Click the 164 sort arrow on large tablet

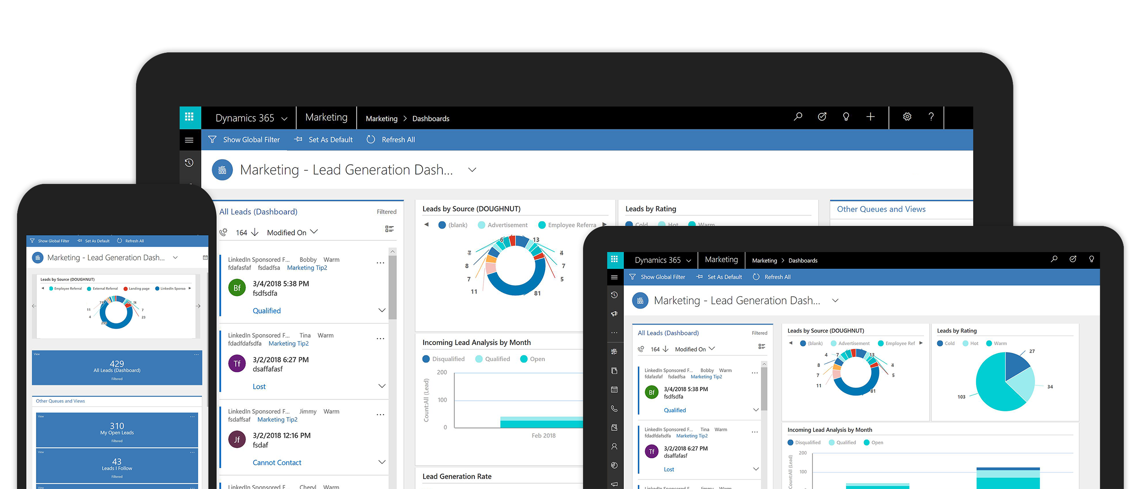pyautogui.click(x=255, y=232)
